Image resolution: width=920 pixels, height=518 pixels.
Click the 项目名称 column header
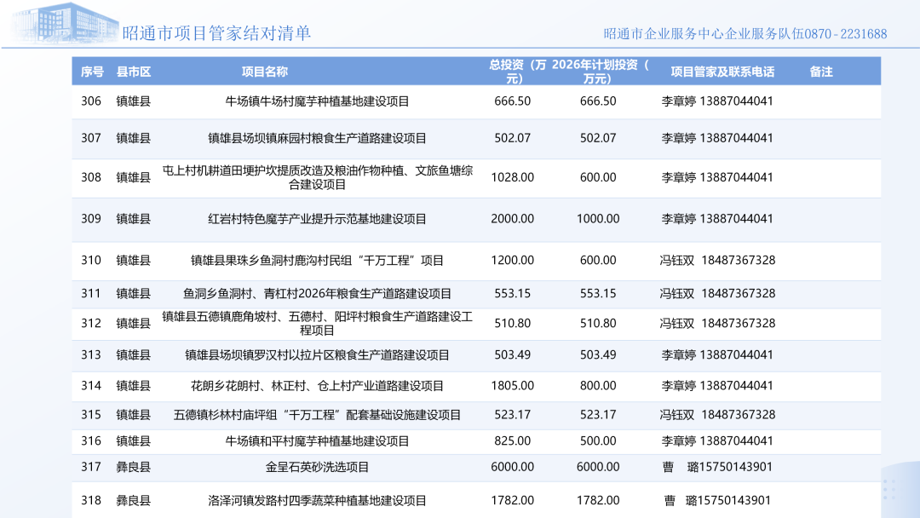(x=265, y=72)
